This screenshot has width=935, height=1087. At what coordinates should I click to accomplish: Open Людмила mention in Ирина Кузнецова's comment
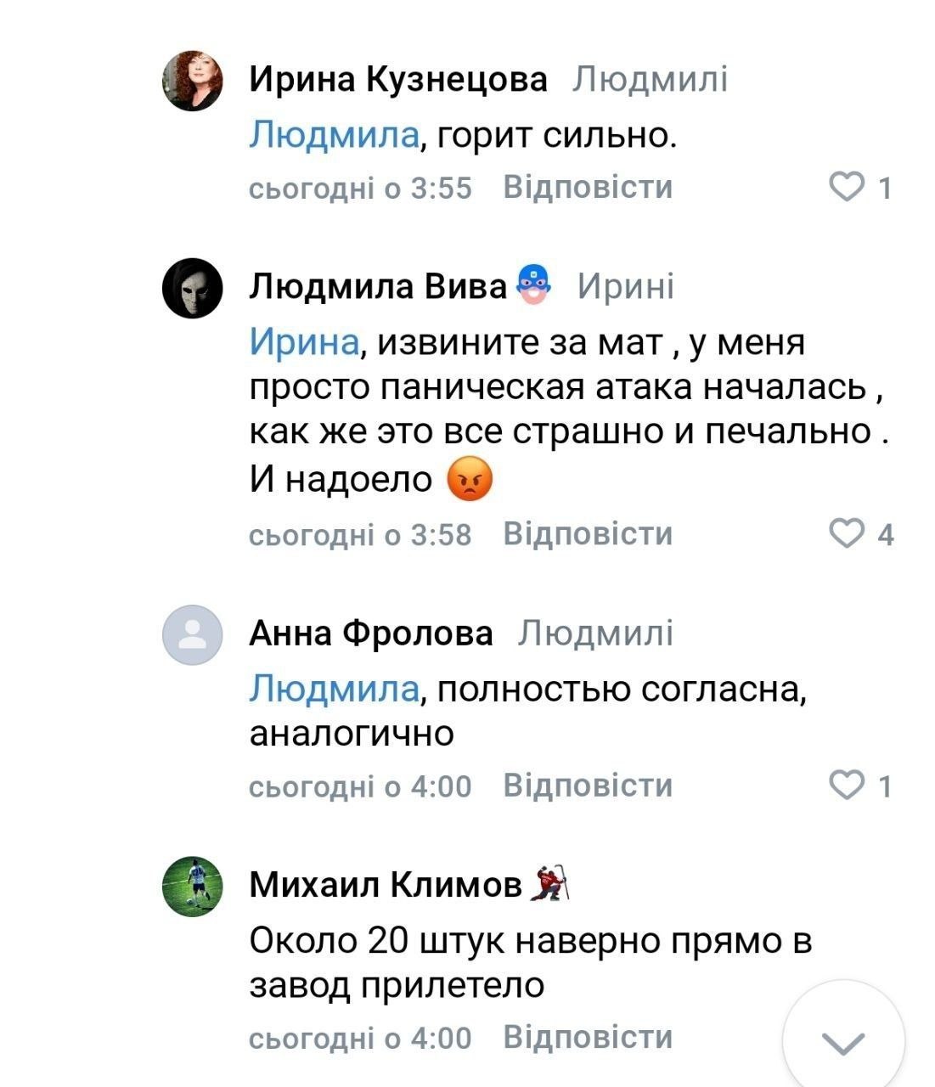(x=334, y=136)
